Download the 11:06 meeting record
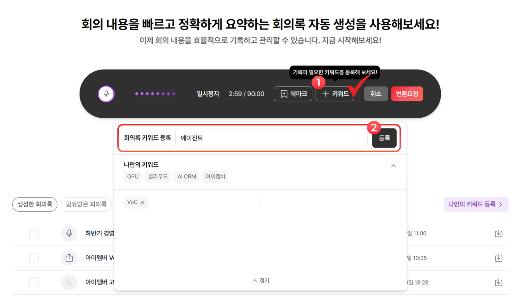 [x=498, y=233]
